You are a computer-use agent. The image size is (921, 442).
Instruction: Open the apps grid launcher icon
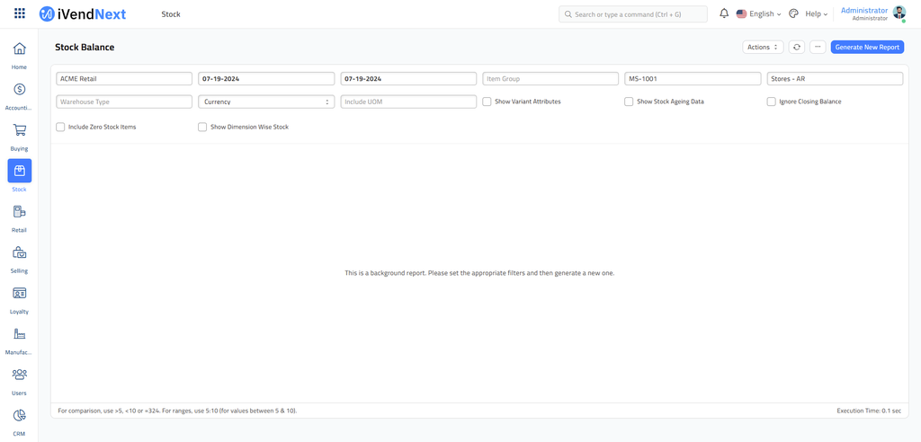point(20,14)
